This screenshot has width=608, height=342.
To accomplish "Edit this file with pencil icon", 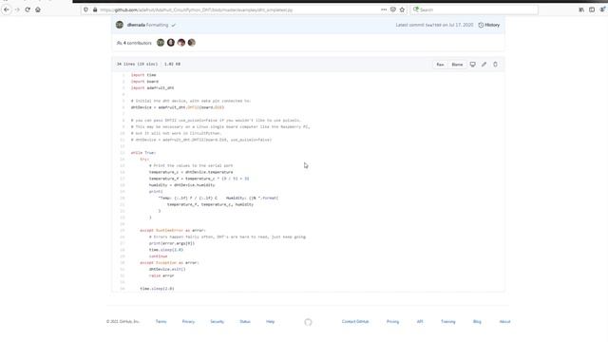I will coord(484,65).
